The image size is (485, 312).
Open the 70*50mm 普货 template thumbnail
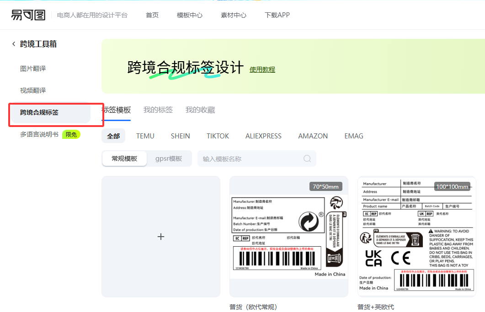tap(289, 237)
